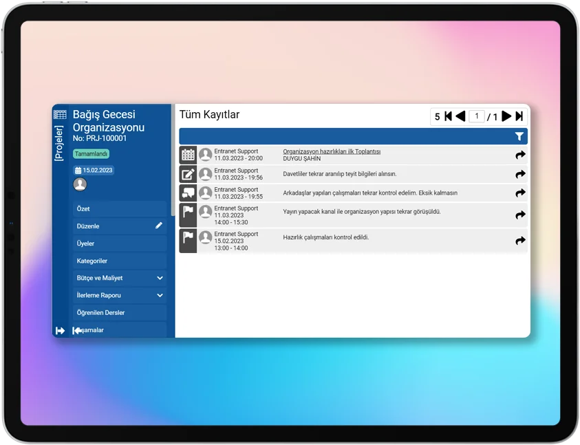Open 'Organizasyon hazırlıkları ilk Toplantısı' link
The image size is (580, 445).
(332, 151)
